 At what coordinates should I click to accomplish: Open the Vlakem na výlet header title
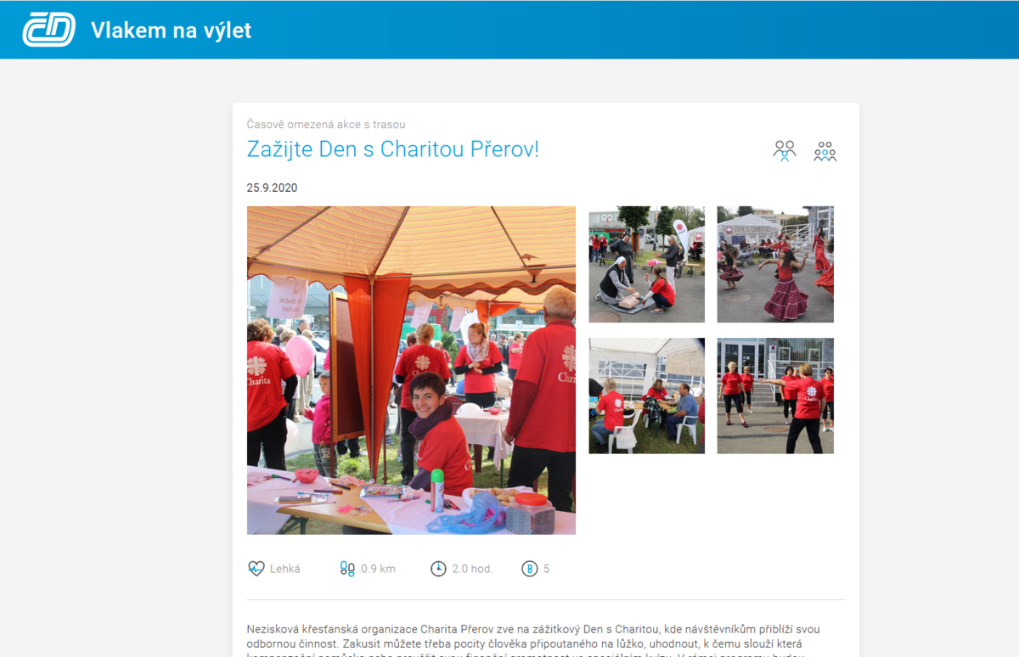171,31
